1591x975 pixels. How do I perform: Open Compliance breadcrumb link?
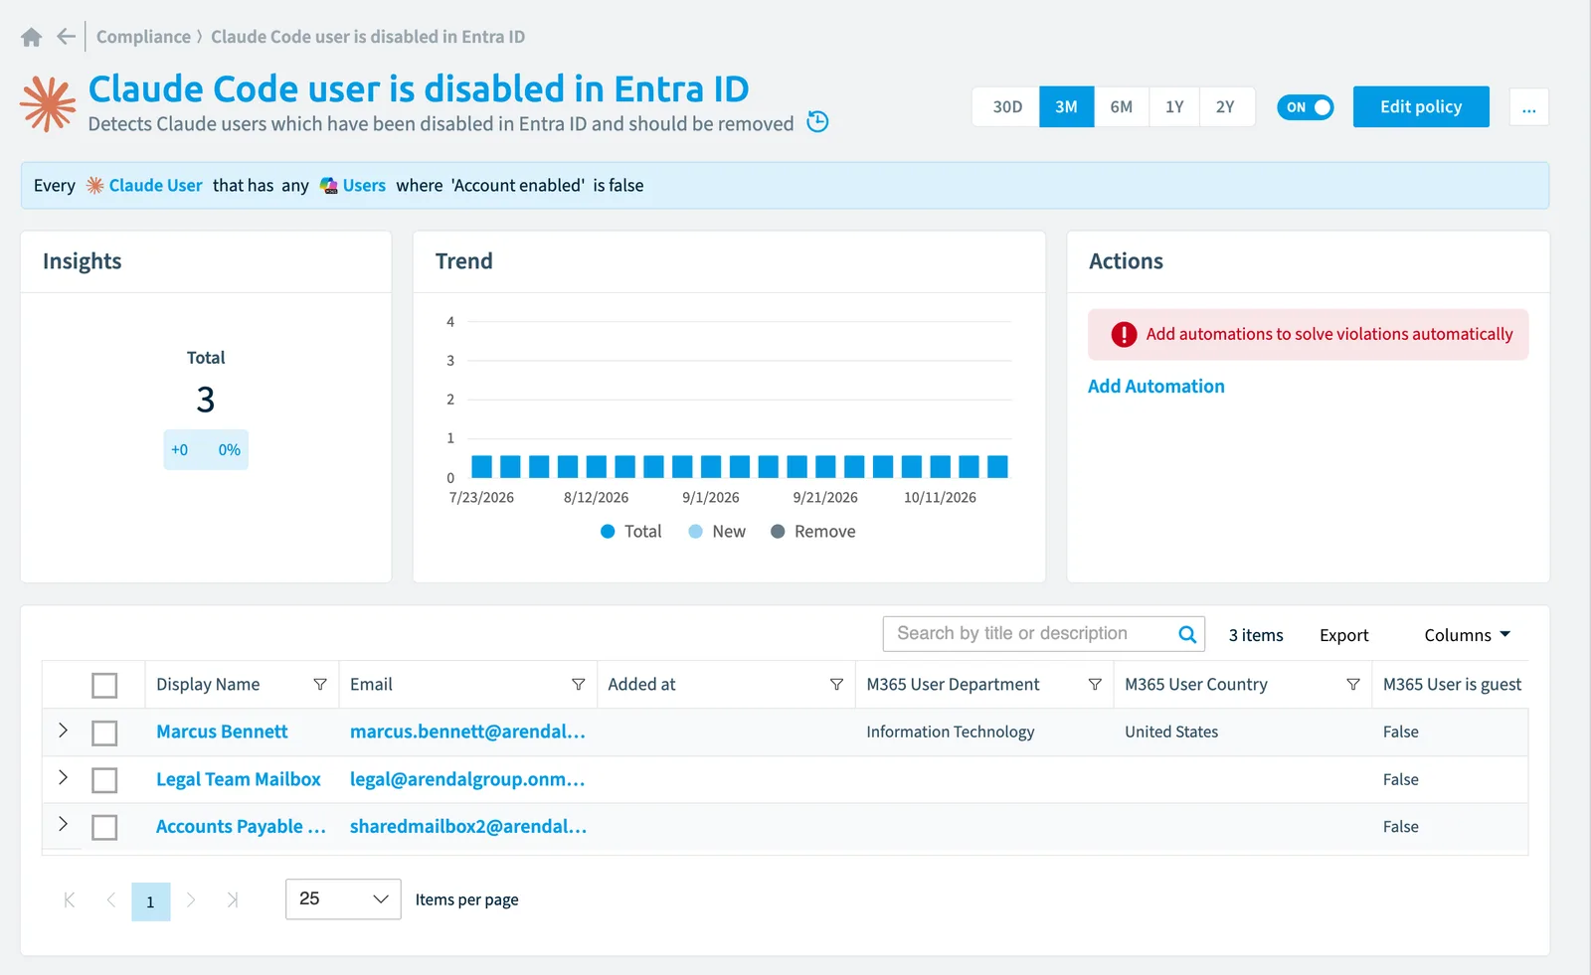(143, 37)
